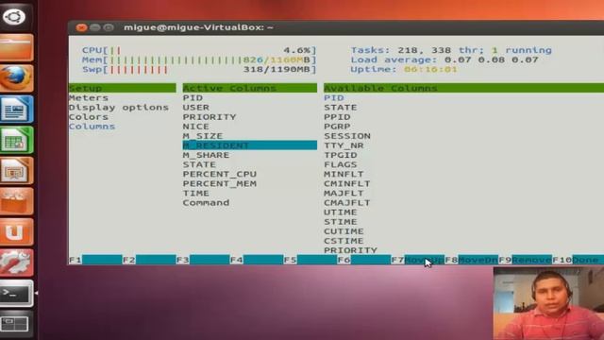This screenshot has width=604, height=340.
Task: Click the Tasks count line
Action: [x=451, y=50]
